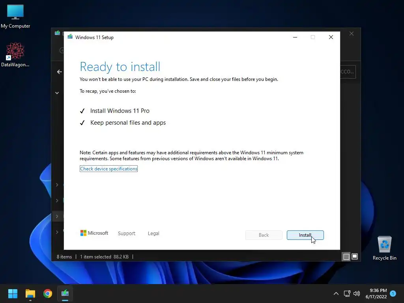404x303 pixels.
Task: Close the Windows 11 Setup window
Action: [x=331, y=37]
